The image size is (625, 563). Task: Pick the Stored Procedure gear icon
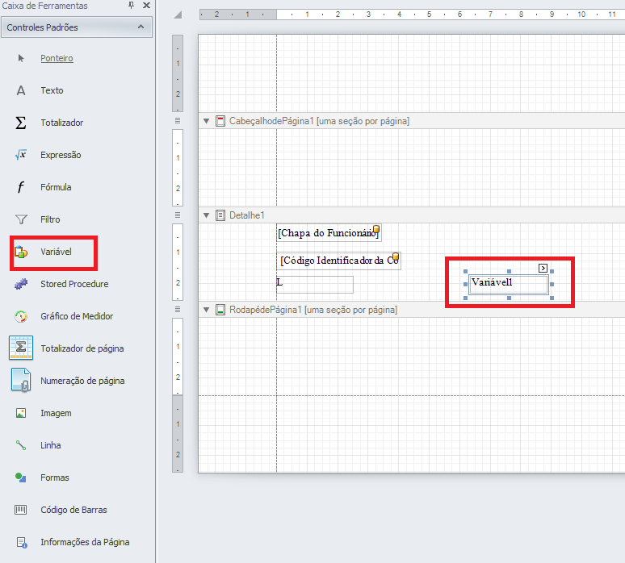click(x=21, y=284)
